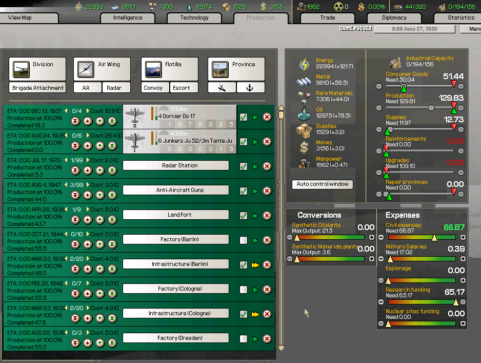The width and height of the screenshot is (481, 363).
Task: Click the AA gun icon under Province
Action: 222,87
